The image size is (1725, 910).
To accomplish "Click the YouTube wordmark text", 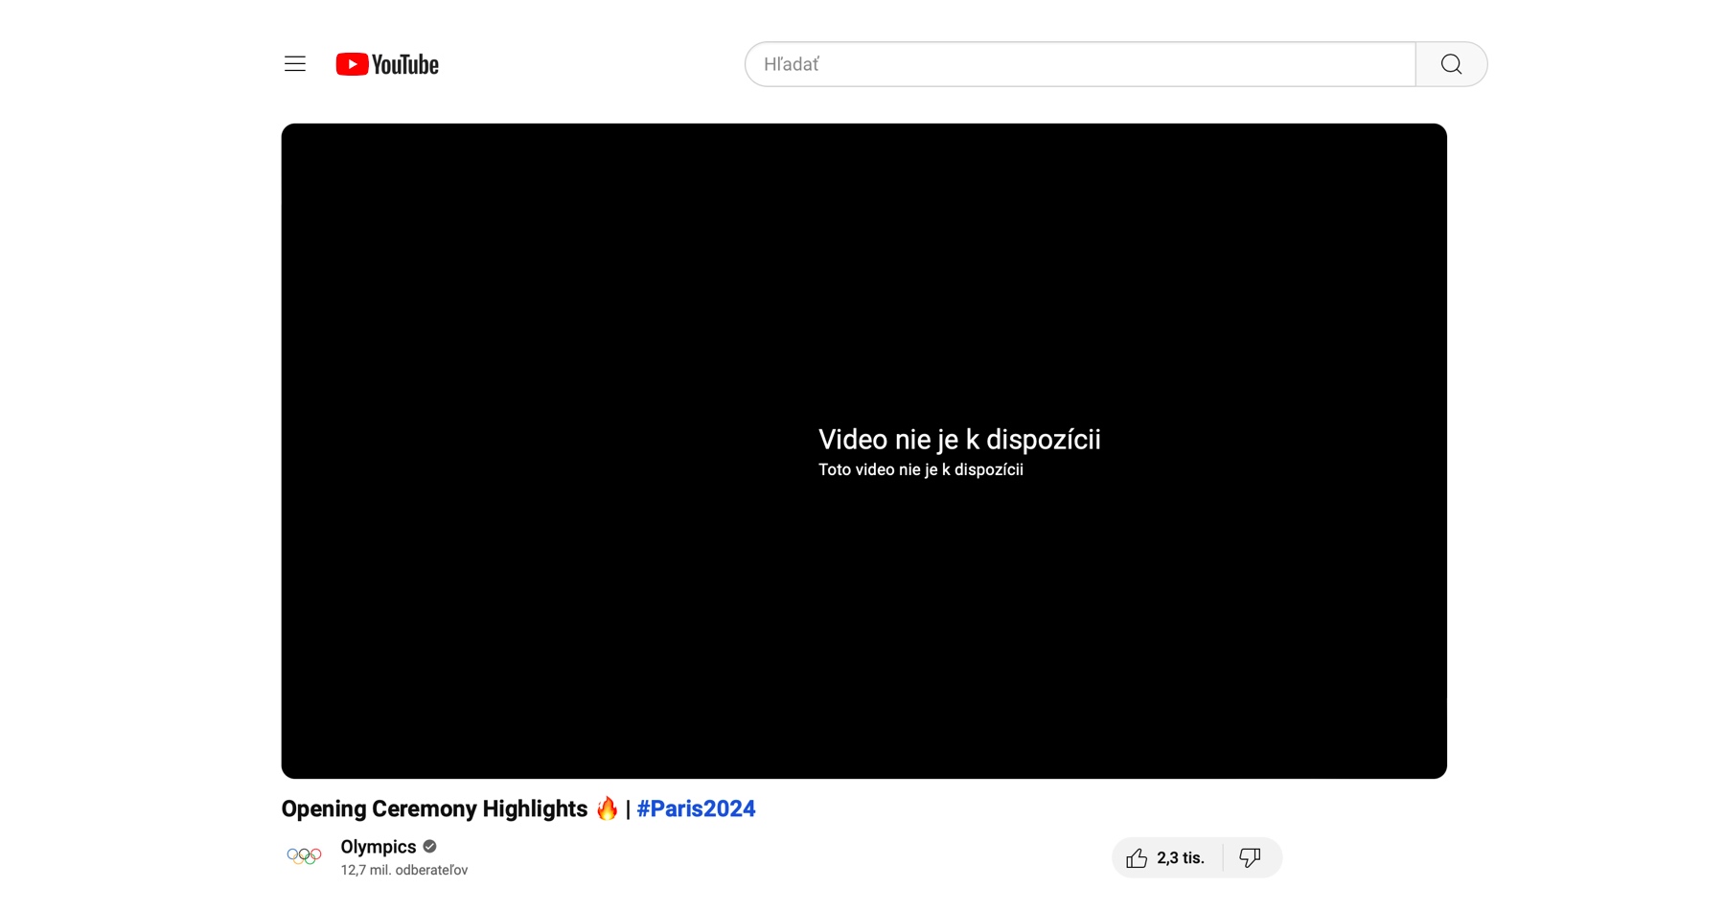I will (405, 65).
